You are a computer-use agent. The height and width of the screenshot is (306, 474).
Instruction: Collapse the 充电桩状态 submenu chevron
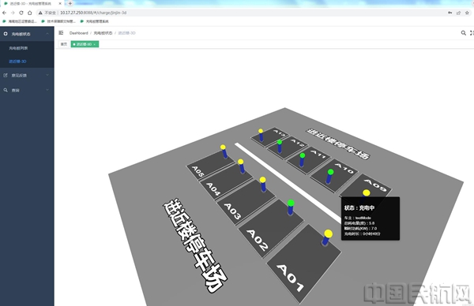[x=47, y=34]
